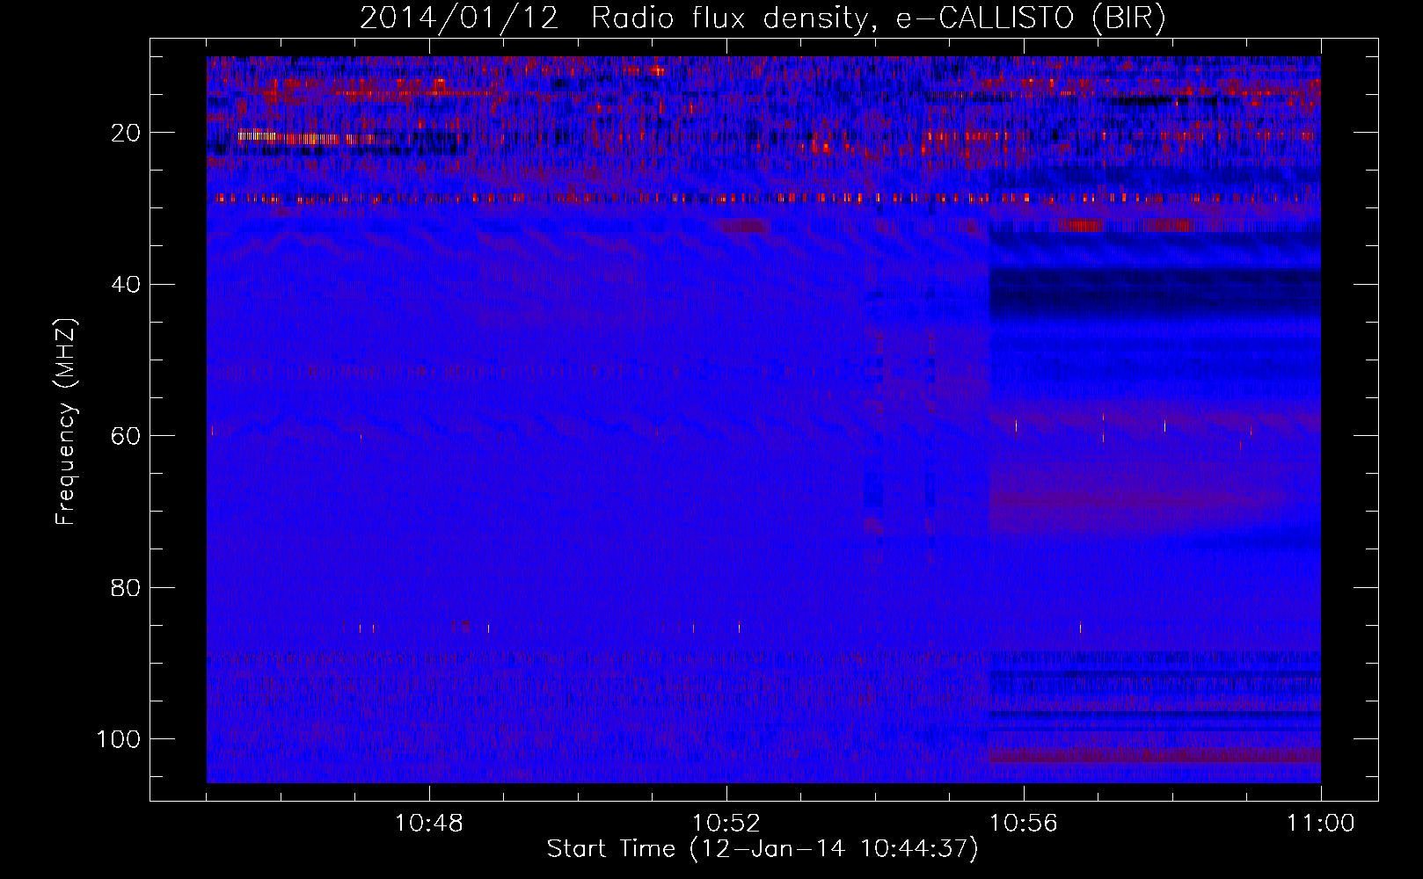
Task: Click the 20 frequency tick label
Action: [127, 133]
